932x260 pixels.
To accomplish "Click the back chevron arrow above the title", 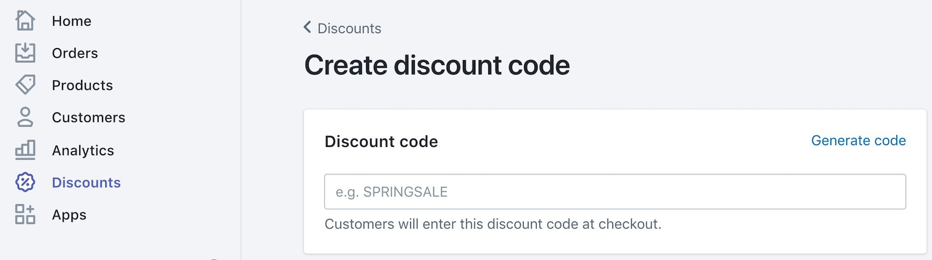I will point(307,27).
